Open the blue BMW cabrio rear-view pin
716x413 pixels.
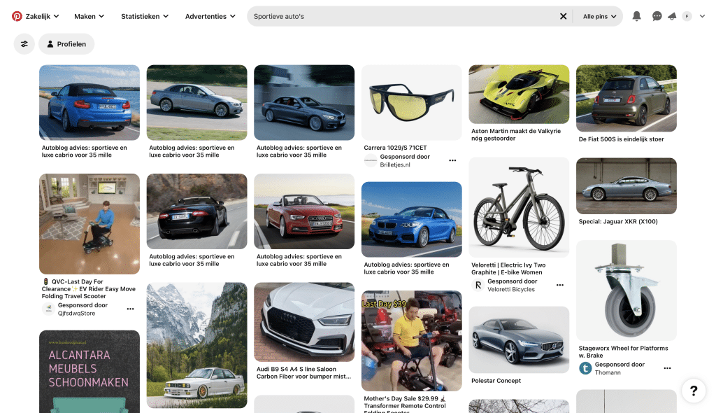pos(89,102)
